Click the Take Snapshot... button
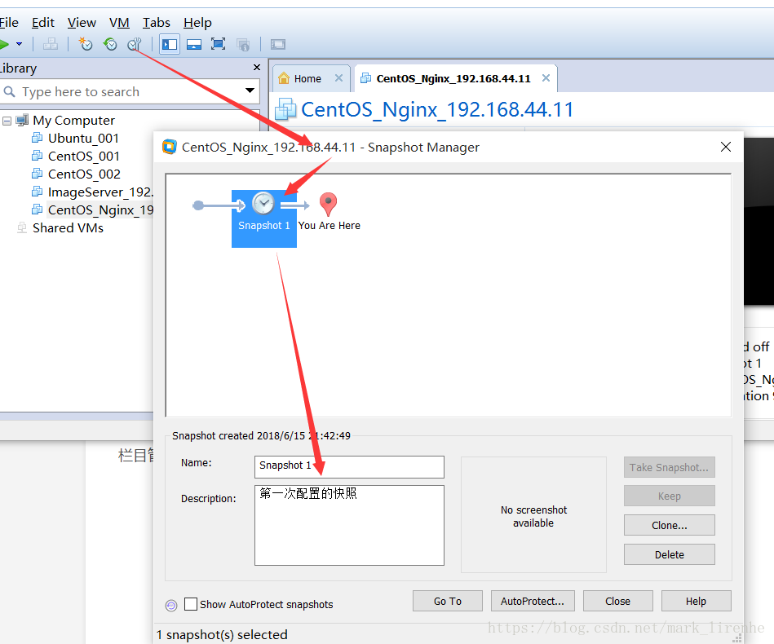 coord(669,467)
